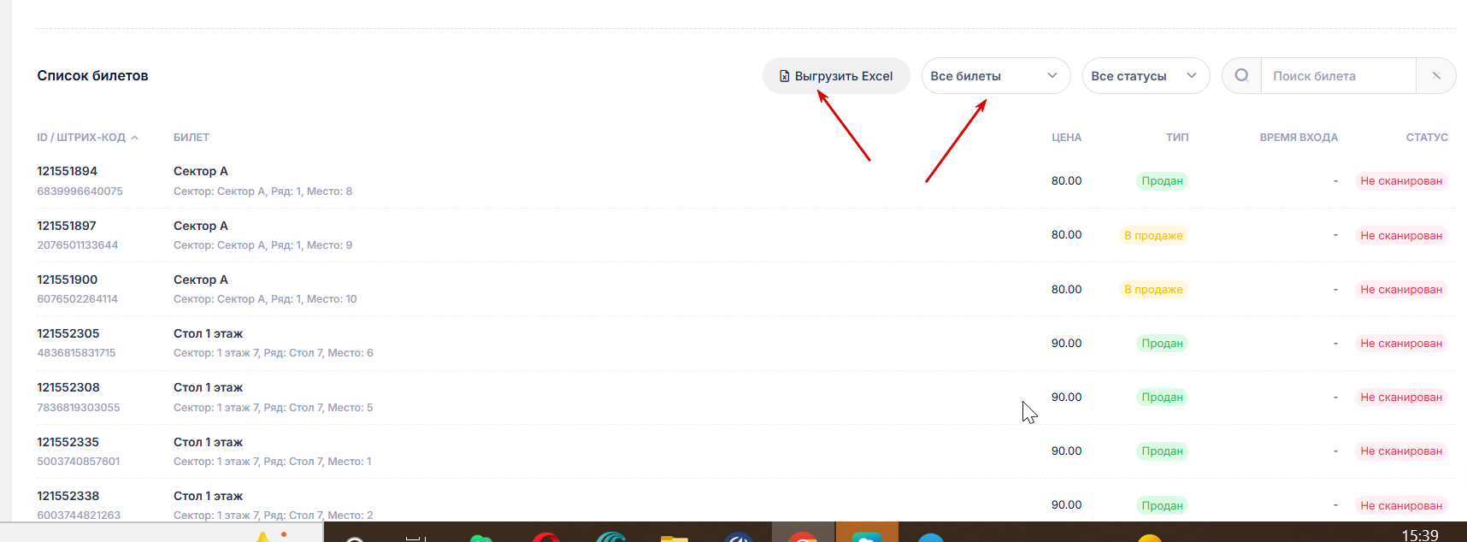Click the СТАТУС column header
The height and width of the screenshot is (542, 1467).
coord(1427,138)
